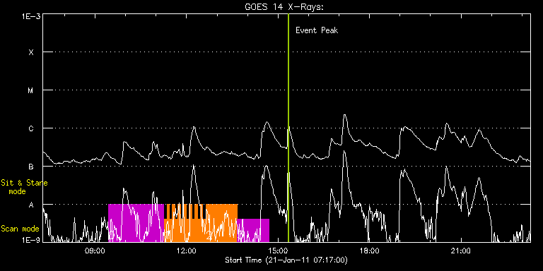Click the small magenta block before 15:00
Screen dimensions: 543x271
(253, 230)
